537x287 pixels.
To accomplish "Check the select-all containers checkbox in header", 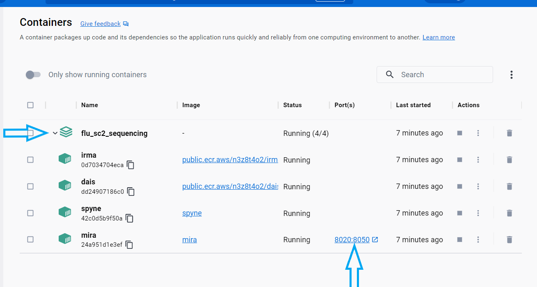I will (x=30, y=105).
